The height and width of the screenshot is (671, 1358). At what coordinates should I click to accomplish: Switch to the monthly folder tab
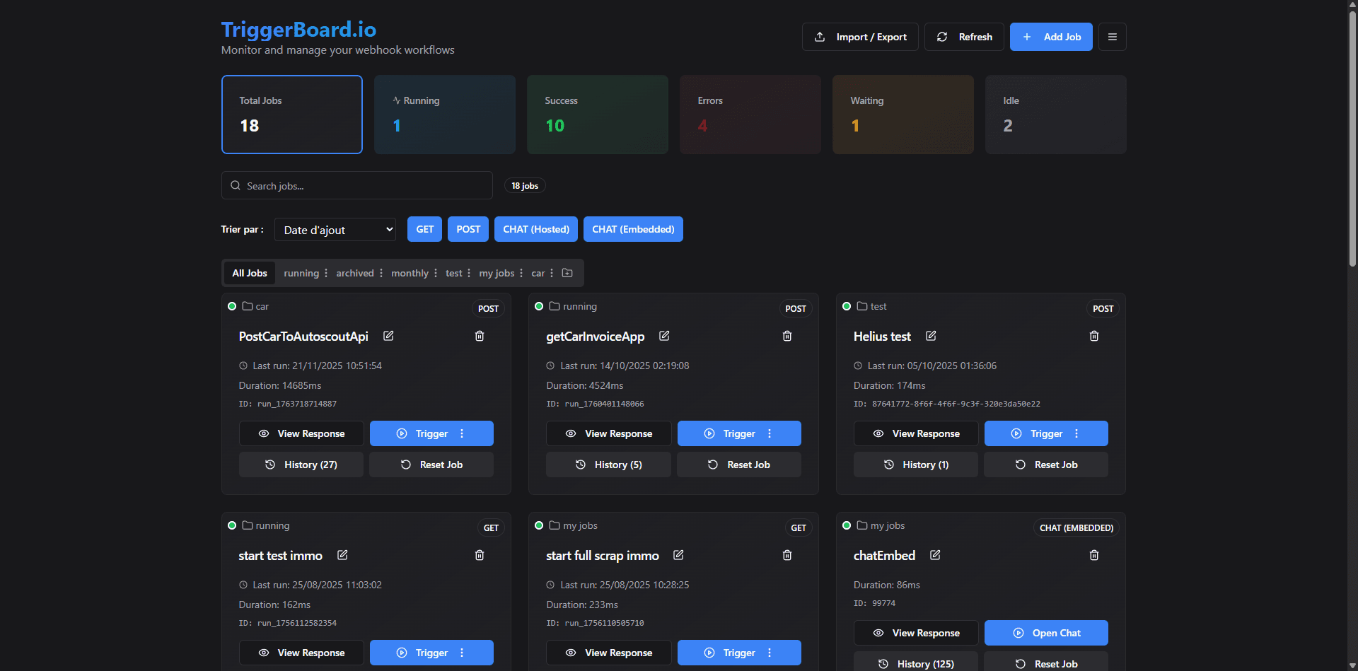tap(410, 273)
